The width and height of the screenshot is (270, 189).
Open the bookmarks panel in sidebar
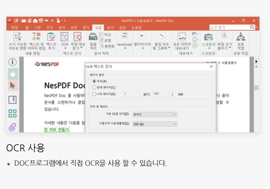13,100
